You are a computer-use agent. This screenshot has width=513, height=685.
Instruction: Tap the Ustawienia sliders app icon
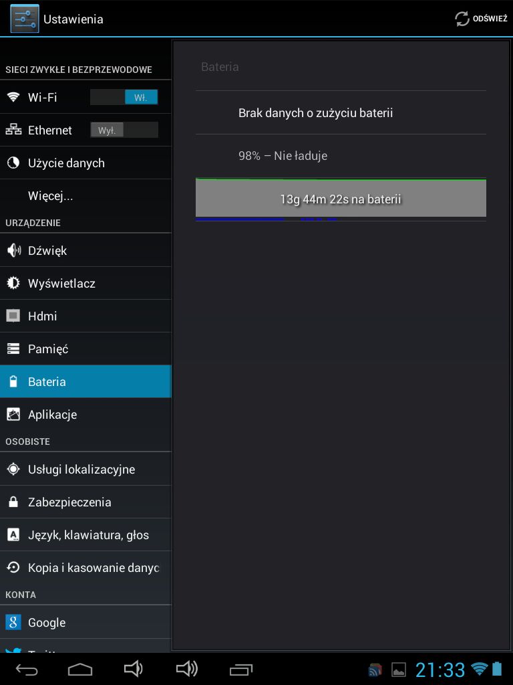pyautogui.click(x=25, y=19)
